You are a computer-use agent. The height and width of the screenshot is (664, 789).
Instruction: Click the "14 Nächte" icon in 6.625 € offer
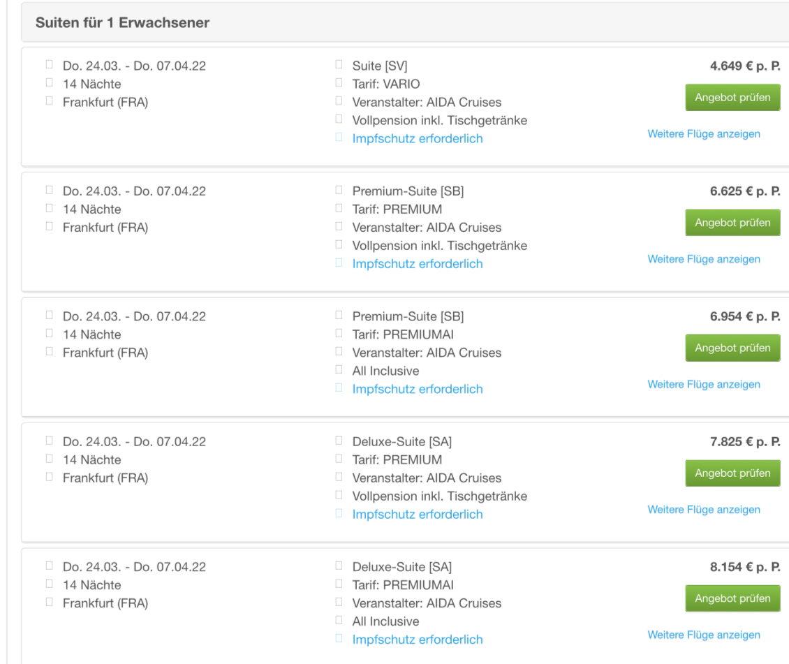(x=50, y=209)
